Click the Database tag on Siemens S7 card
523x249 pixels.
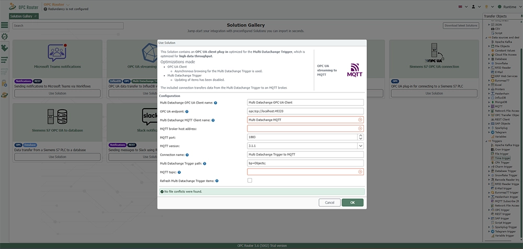(30, 145)
